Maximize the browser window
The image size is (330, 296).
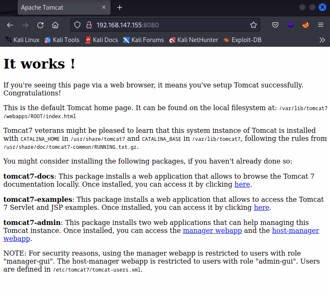312,8
